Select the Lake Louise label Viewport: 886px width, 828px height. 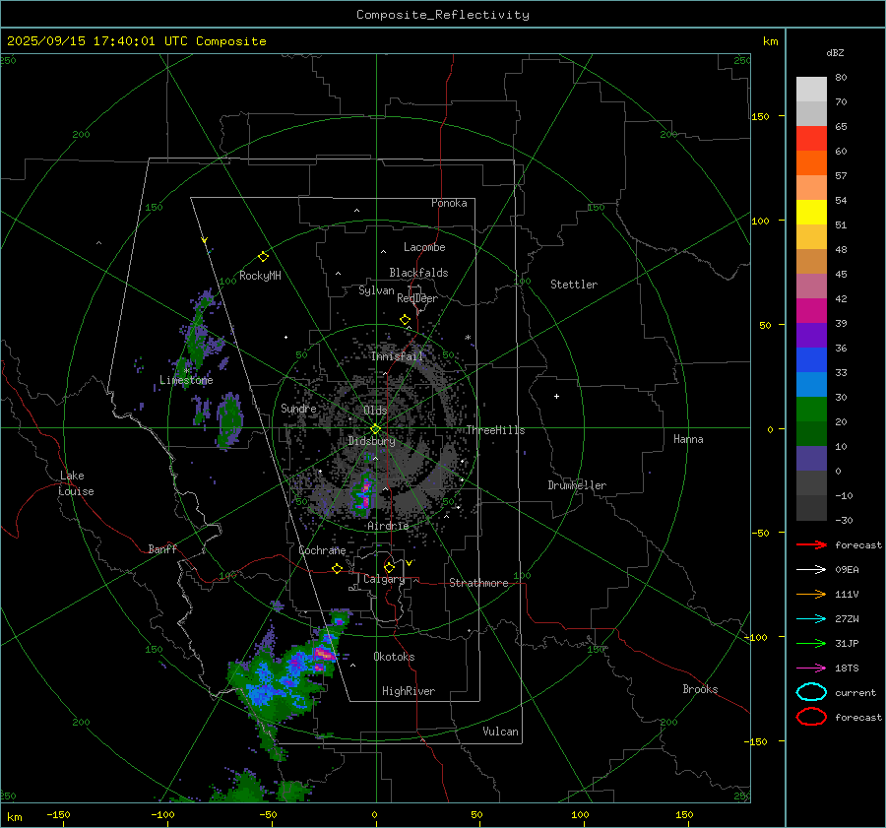pos(77,483)
